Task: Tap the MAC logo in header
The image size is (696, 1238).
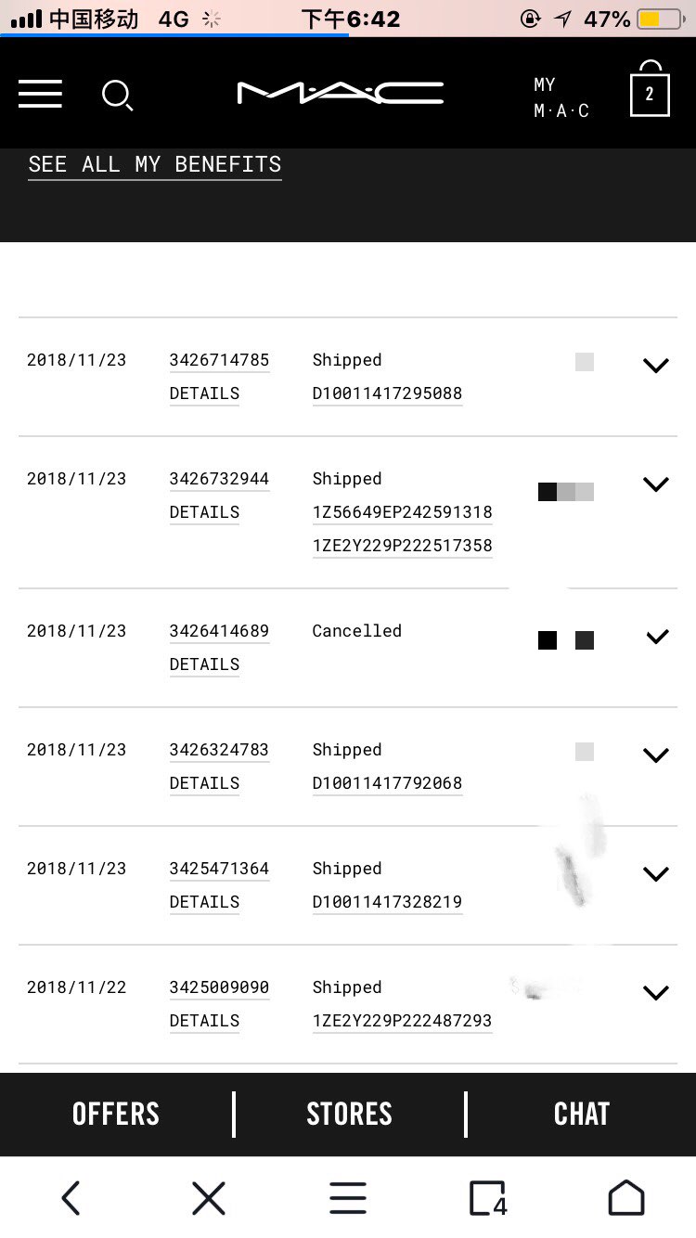Action: 341,93
